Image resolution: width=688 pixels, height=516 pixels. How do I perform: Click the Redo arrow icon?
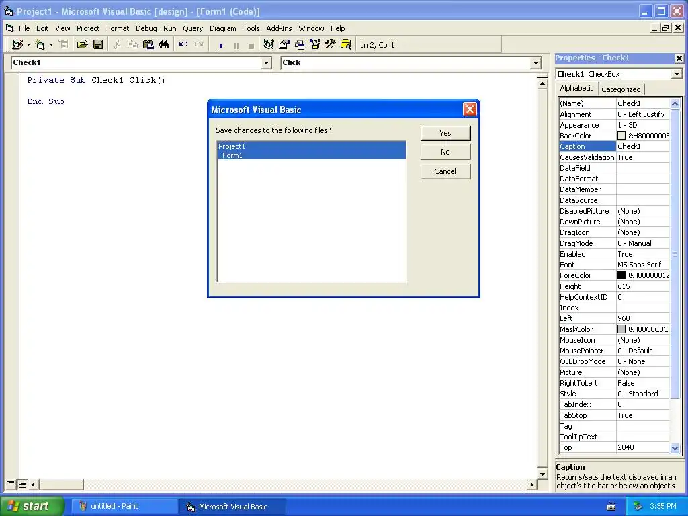199,44
